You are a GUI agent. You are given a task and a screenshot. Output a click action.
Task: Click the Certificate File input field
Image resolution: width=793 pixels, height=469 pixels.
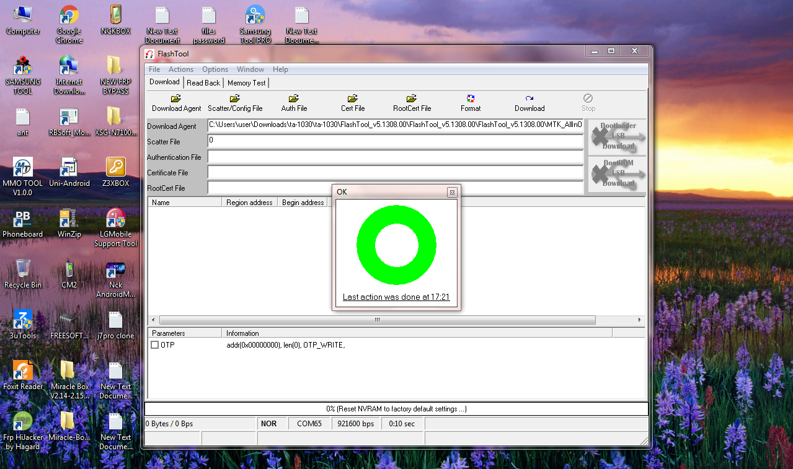coord(395,172)
